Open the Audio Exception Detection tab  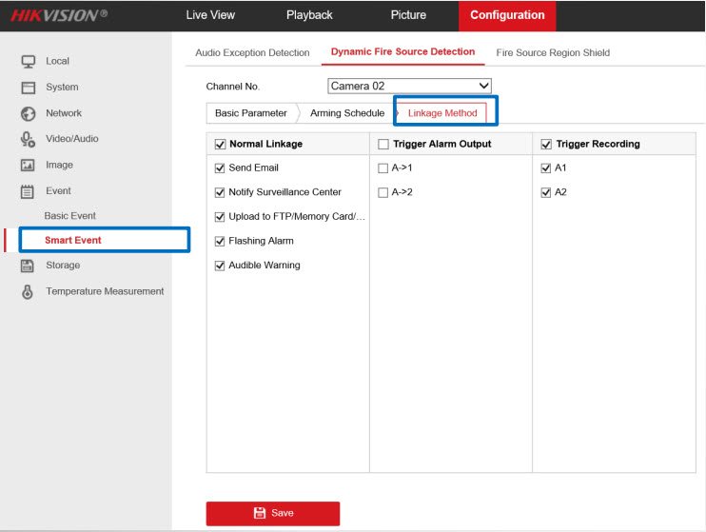point(252,52)
